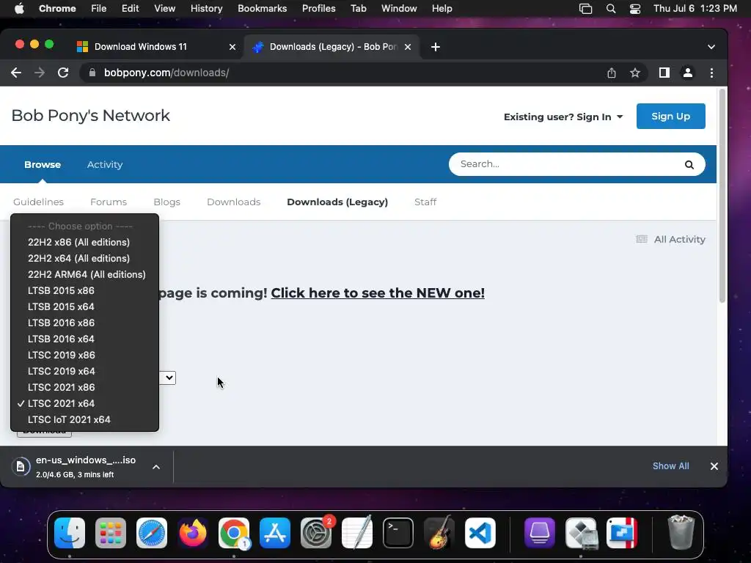Pick LTSB 2015 x64 option
The image size is (751, 563).
tap(85, 307)
